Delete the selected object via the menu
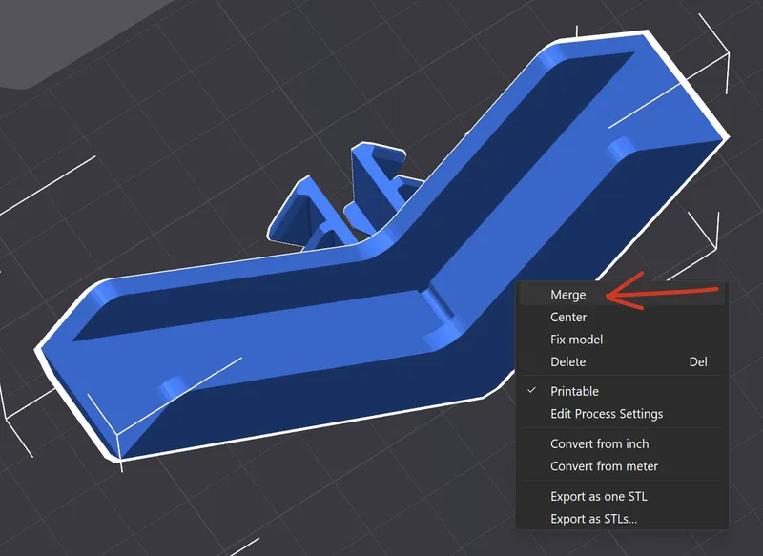Screen dimensions: 763x556 (567, 362)
